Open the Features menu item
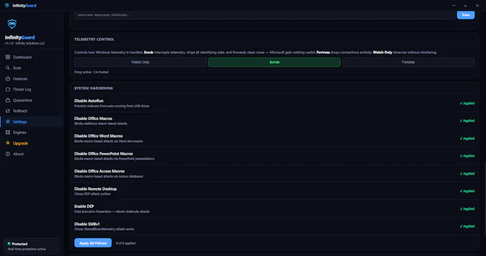This screenshot has height=256, width=486. pyautogui.click(x=32, y=79)
